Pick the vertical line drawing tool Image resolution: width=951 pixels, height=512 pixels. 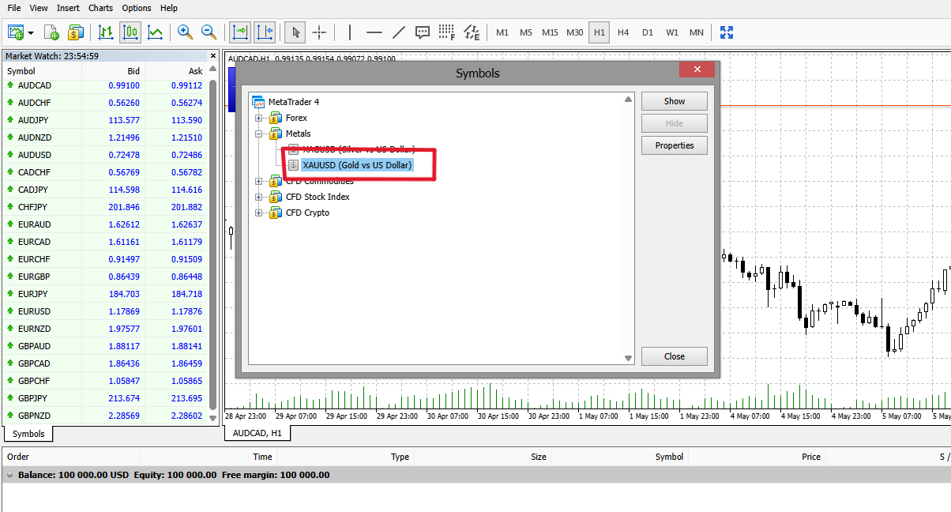(350, 32)
